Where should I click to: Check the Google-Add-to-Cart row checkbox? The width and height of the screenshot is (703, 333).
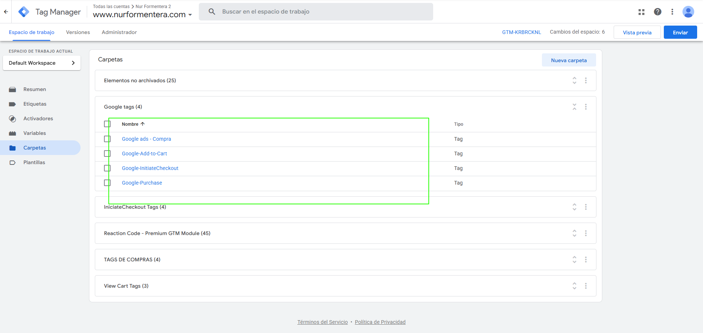107,154
